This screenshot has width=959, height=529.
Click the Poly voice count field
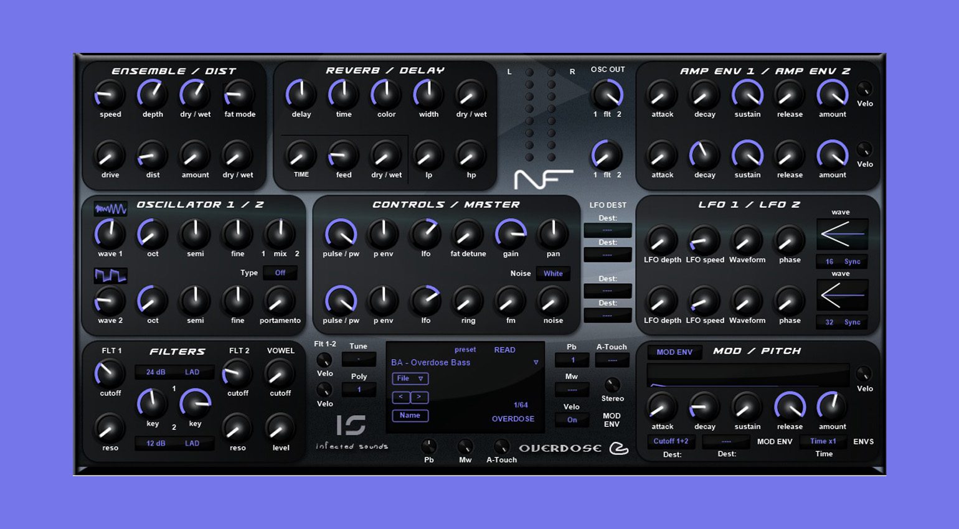pyautogui.click(x=359, y=390)
